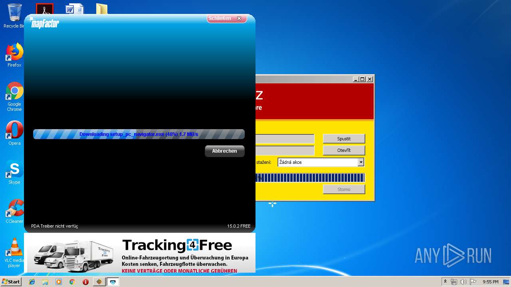Switch to the installer taskbar button
511x287 pixels.
tap(99, 282)
